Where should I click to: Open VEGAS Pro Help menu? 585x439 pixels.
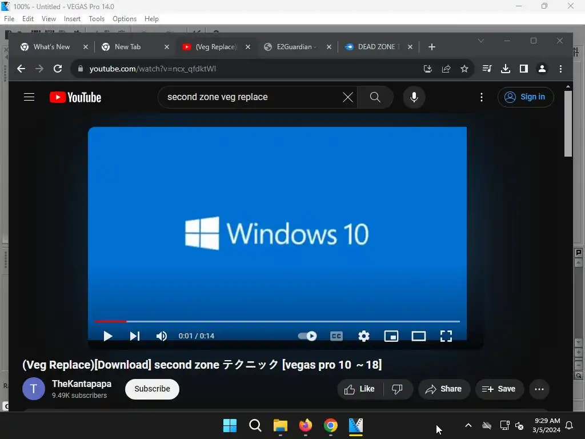(151, 19)
